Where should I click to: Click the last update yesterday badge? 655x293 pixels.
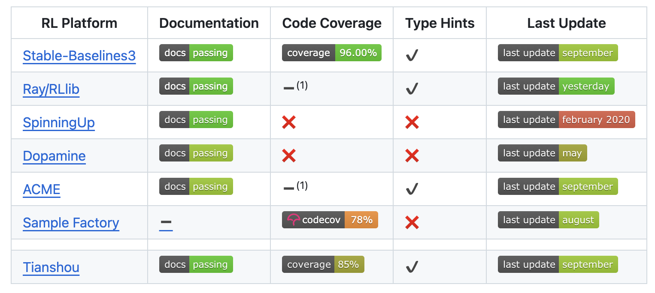556,86
